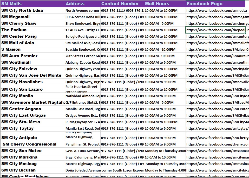
Task: Open the smnedsa Facebook link
Action: 217,11
